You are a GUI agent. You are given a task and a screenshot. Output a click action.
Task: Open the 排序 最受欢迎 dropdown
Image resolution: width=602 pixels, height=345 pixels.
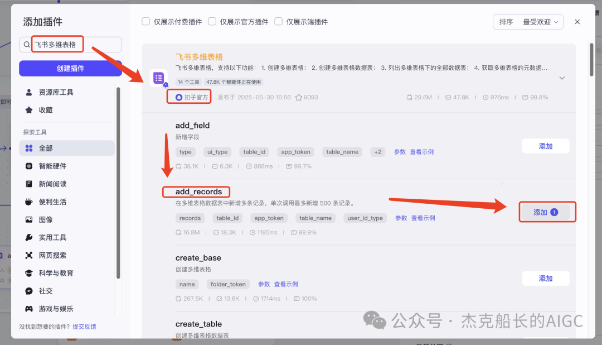tap(528, 22)
